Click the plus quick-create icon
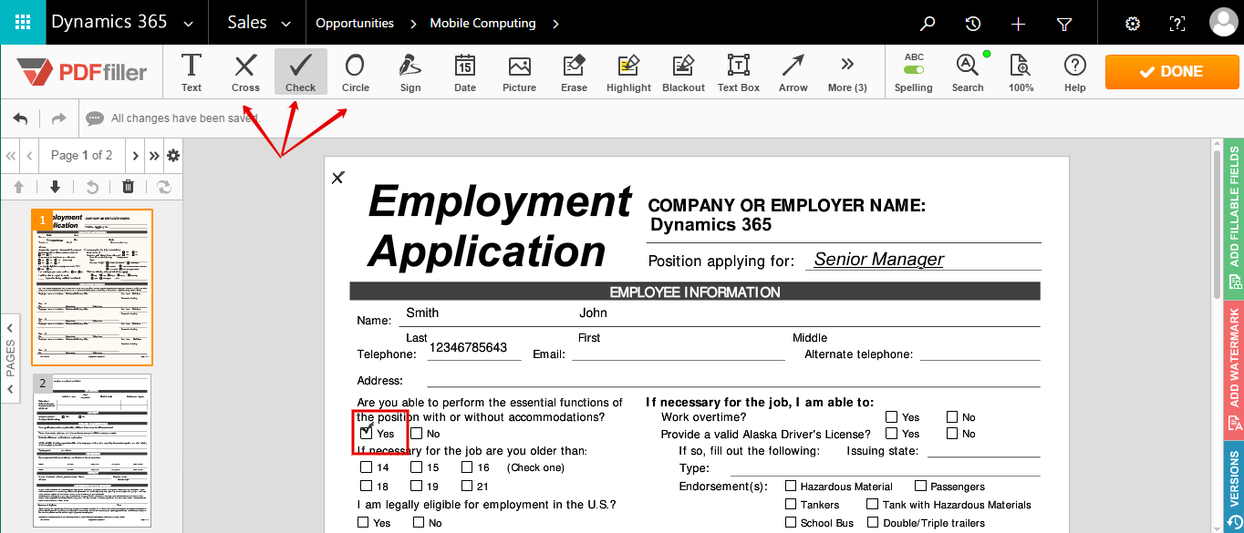This screenshot has width=1244, height=533. point(1019,24)
